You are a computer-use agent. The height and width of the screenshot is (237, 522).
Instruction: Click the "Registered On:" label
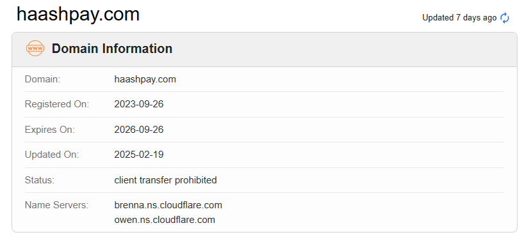[x=57, y=104]
